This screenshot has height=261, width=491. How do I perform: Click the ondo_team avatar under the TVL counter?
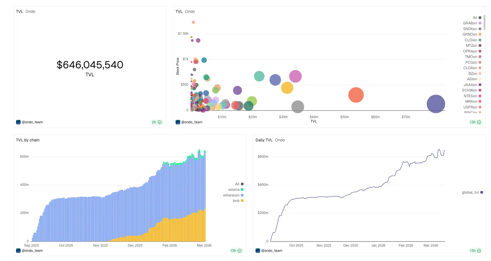18,122
